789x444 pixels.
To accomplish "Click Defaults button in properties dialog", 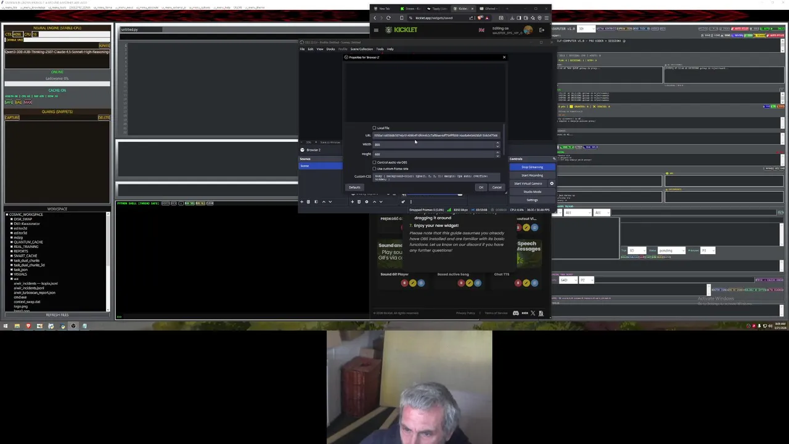I will 354,187.
